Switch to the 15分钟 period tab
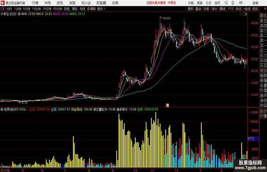The image size is (267, 172). (36, 9)
